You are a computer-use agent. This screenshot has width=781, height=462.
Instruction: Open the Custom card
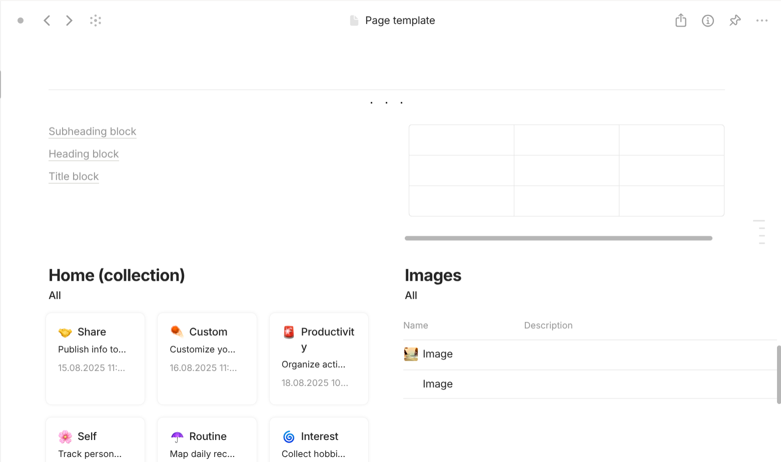click(x=207, y=358)
